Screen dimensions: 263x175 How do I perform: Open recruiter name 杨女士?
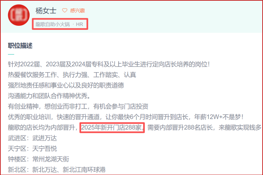pyautogui.click(x=46, y=11)
